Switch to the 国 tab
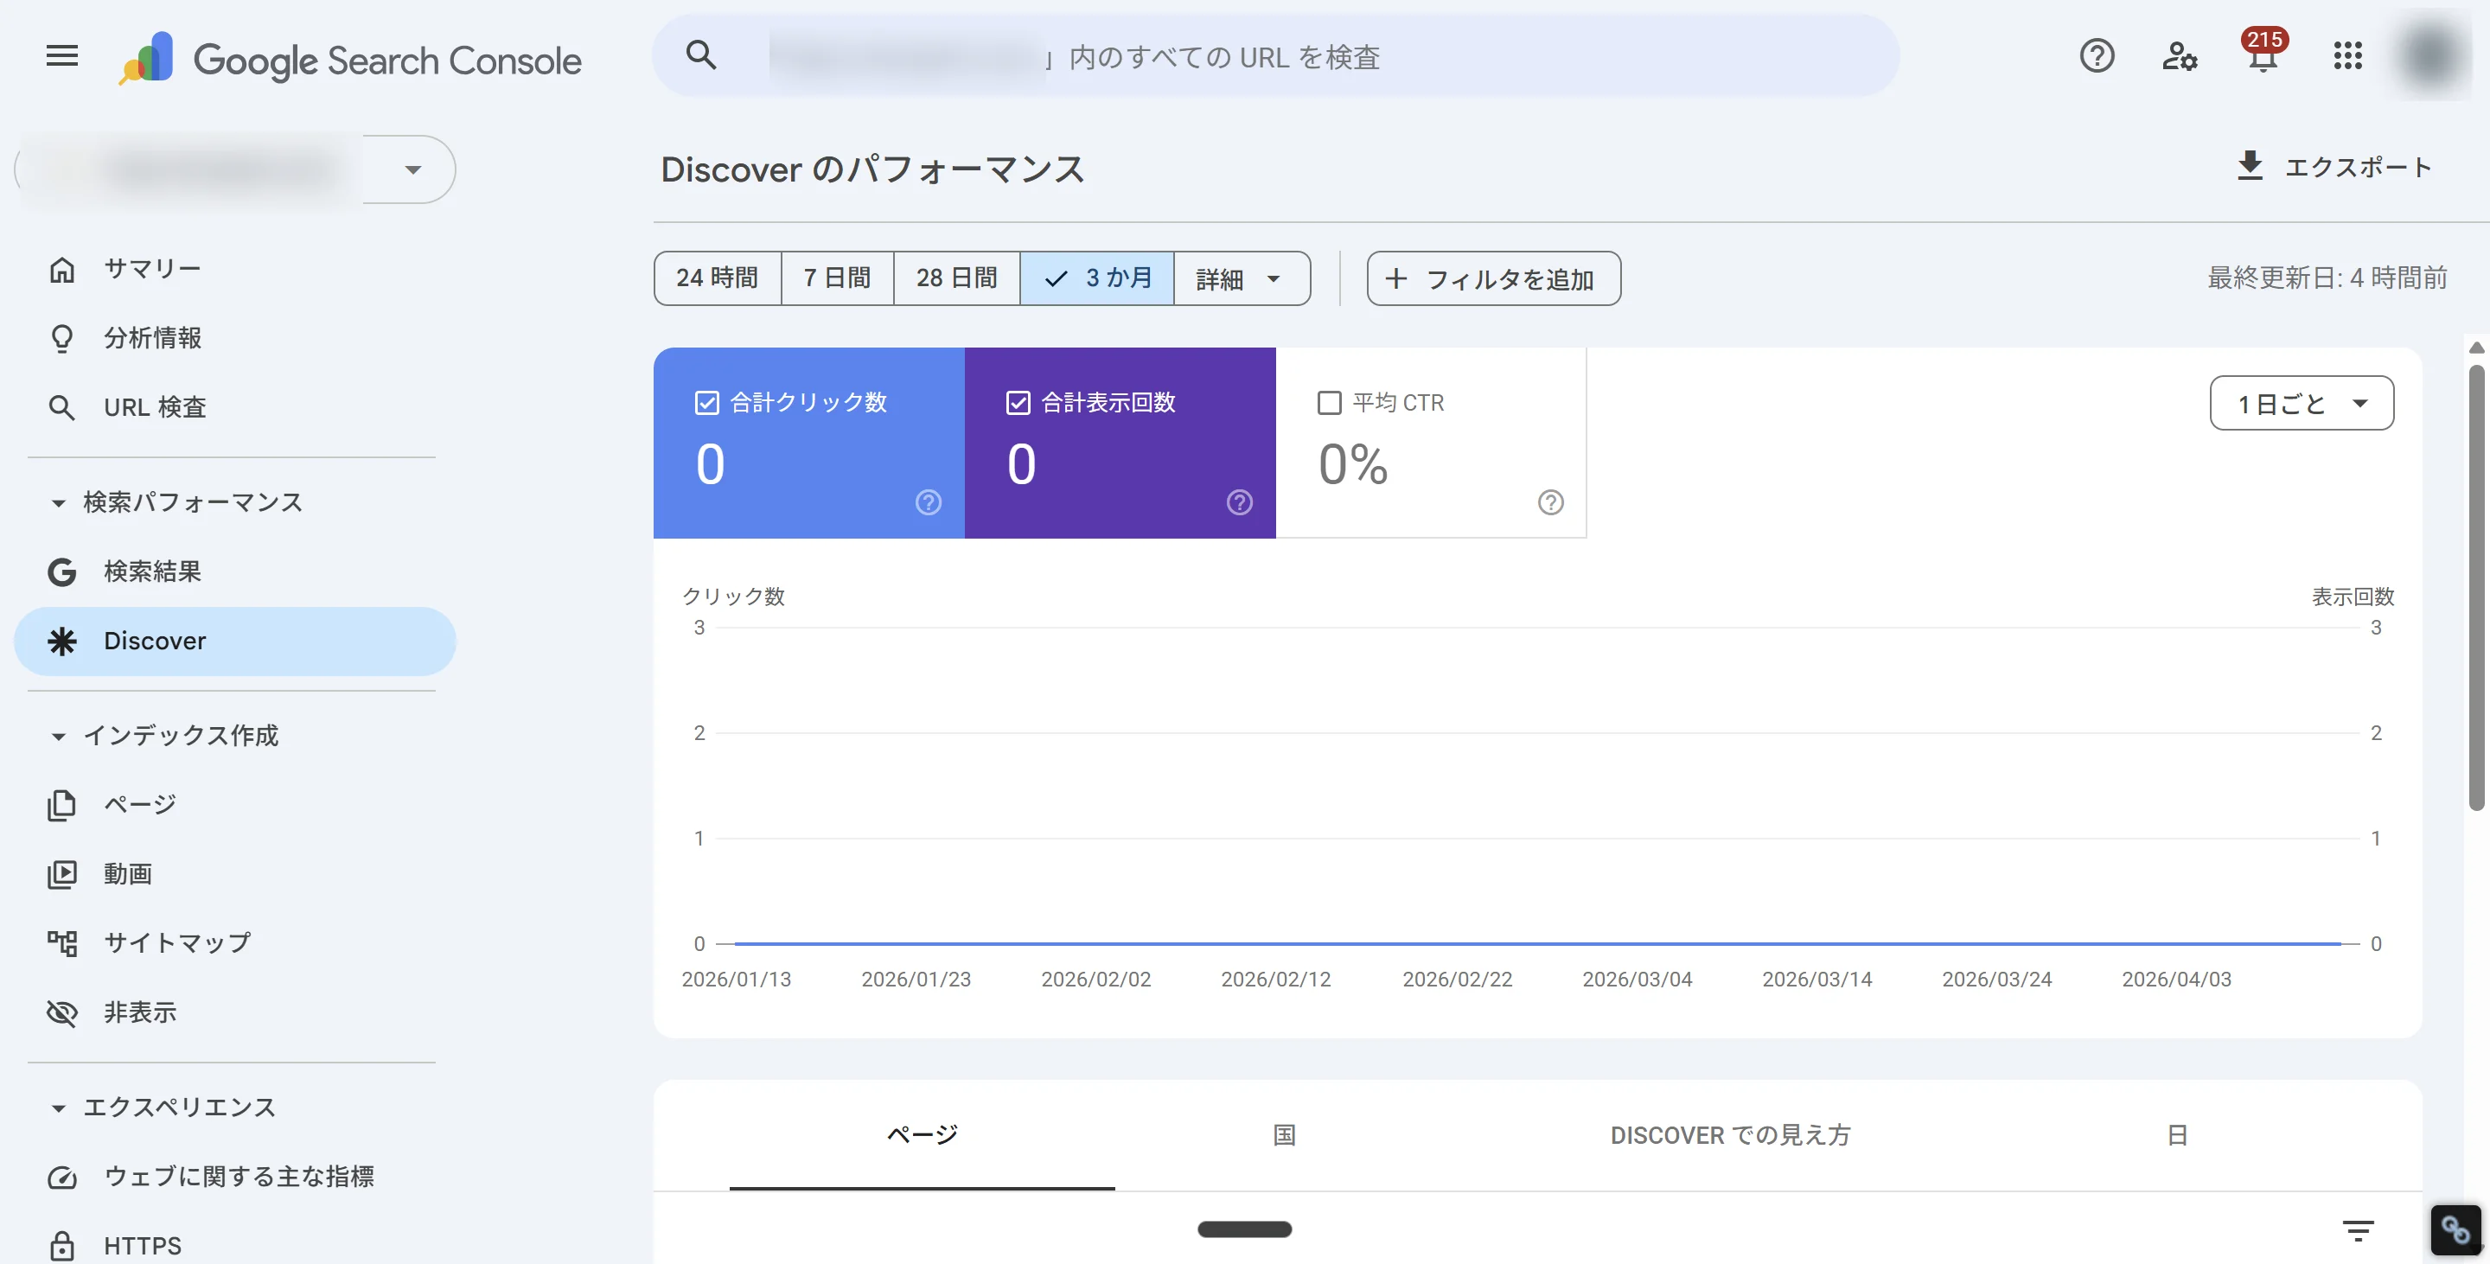This screenshot has width=2490, height=1264. (1283, 1135)
